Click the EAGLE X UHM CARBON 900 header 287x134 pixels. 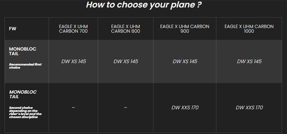185,29
